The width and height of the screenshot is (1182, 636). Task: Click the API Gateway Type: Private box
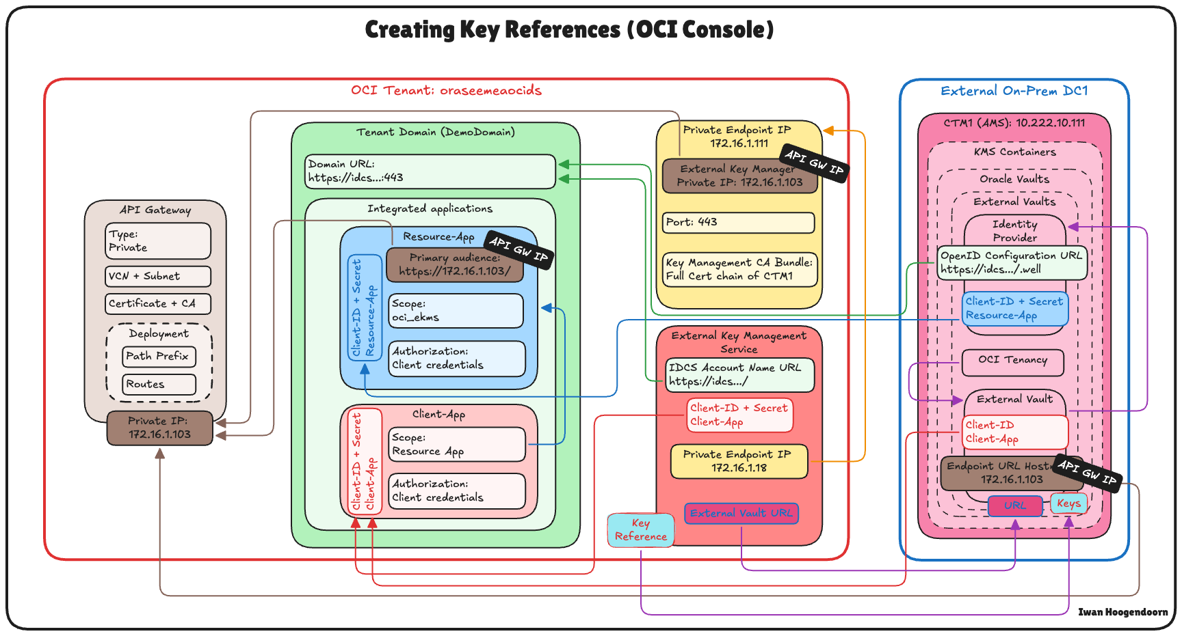click(x=158, y=241)
